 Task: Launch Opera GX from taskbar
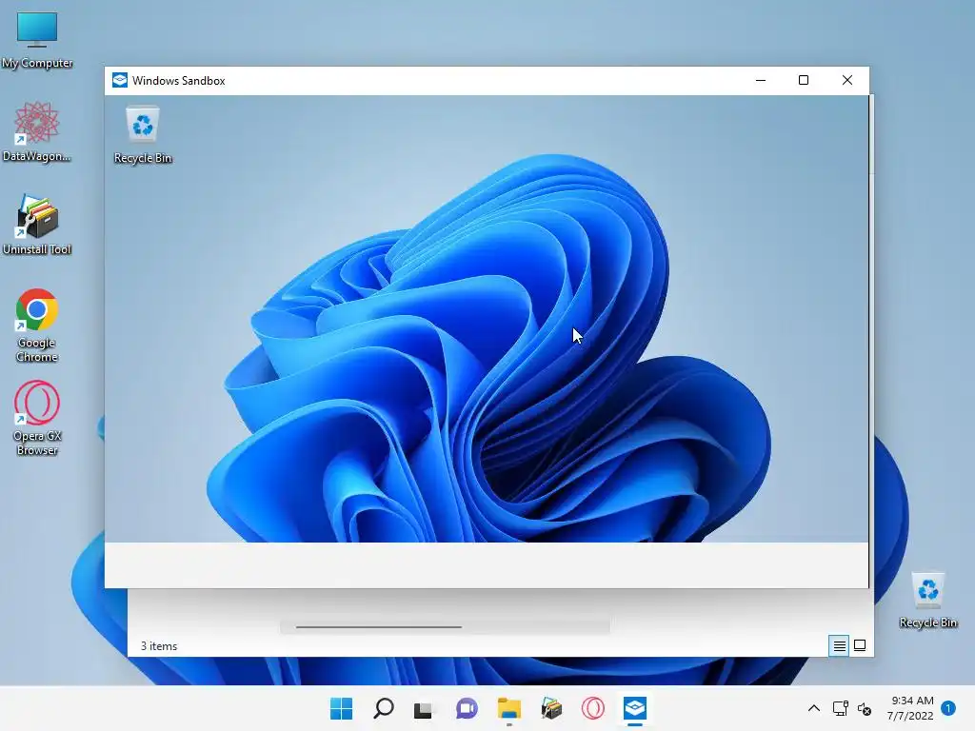coord(592,708)
